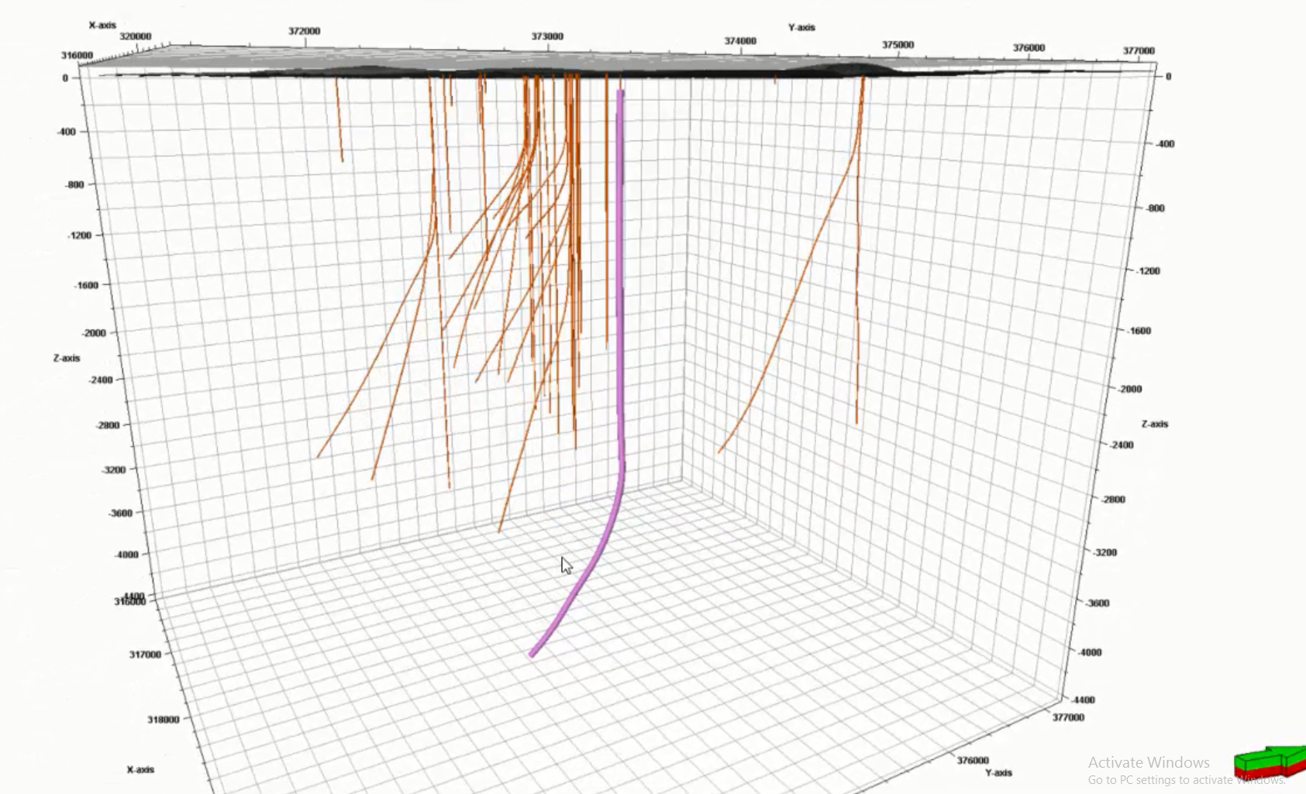Click the Y-axis label at the bottom right
The image size is (1306, 794).
click(x=998, y=772)
